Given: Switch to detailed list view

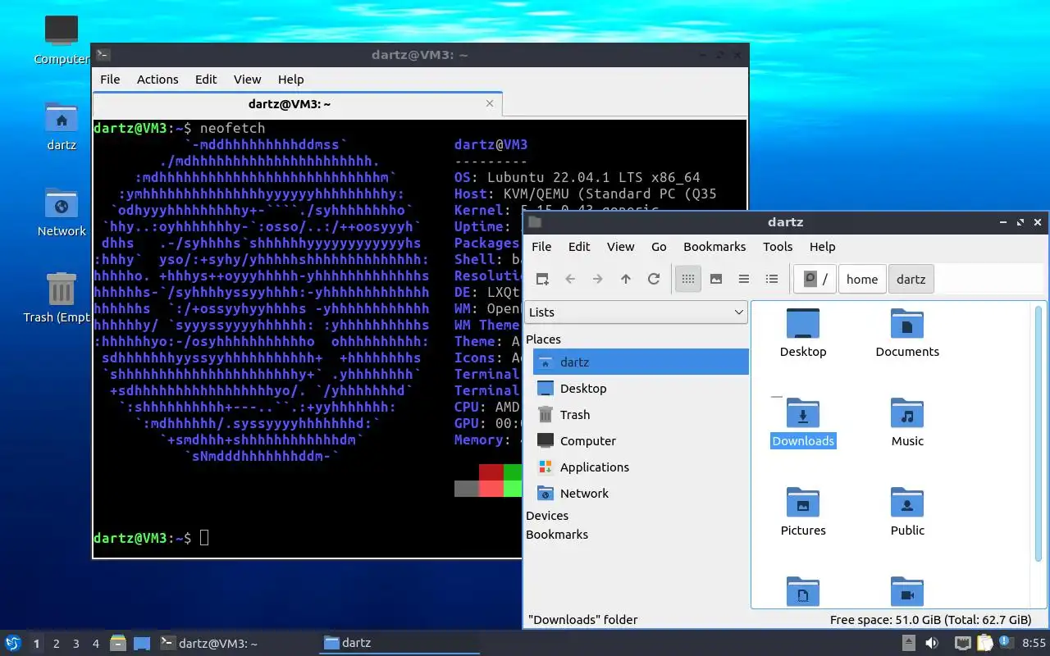Looking at the screenshot, I should point(772,279).
